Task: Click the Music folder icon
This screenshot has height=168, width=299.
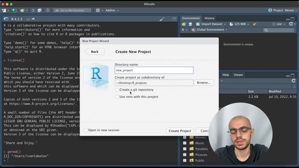Action: point(192,143)
